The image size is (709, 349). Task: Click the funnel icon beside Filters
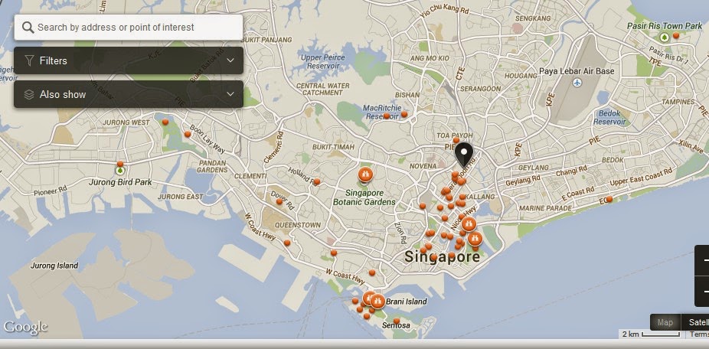(29, 60)
